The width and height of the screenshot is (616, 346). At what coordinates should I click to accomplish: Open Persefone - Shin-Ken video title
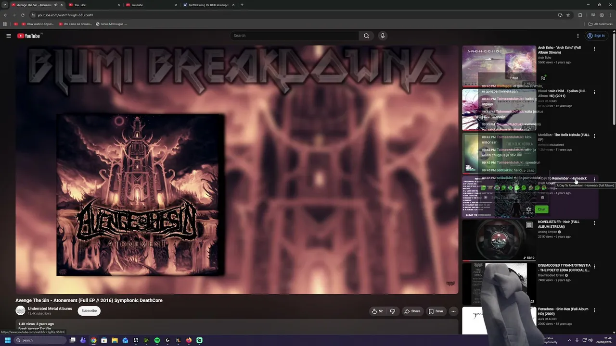tap(563, 311)
